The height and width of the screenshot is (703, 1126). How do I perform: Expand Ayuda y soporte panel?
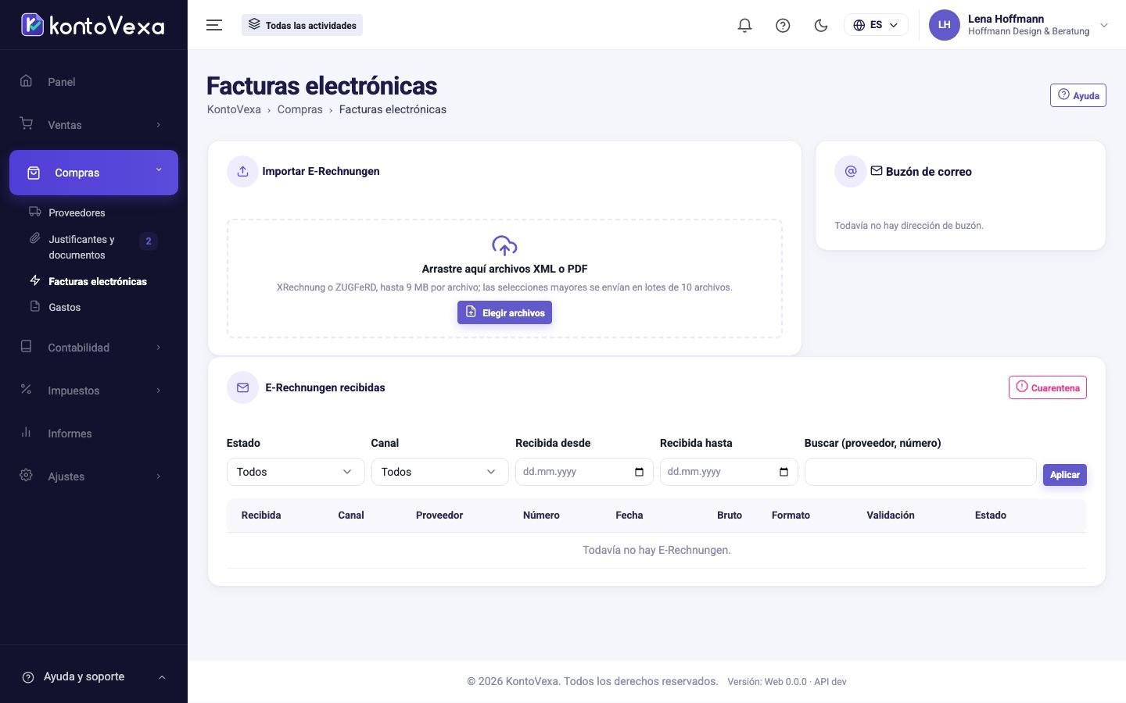[x=94, y=676]
